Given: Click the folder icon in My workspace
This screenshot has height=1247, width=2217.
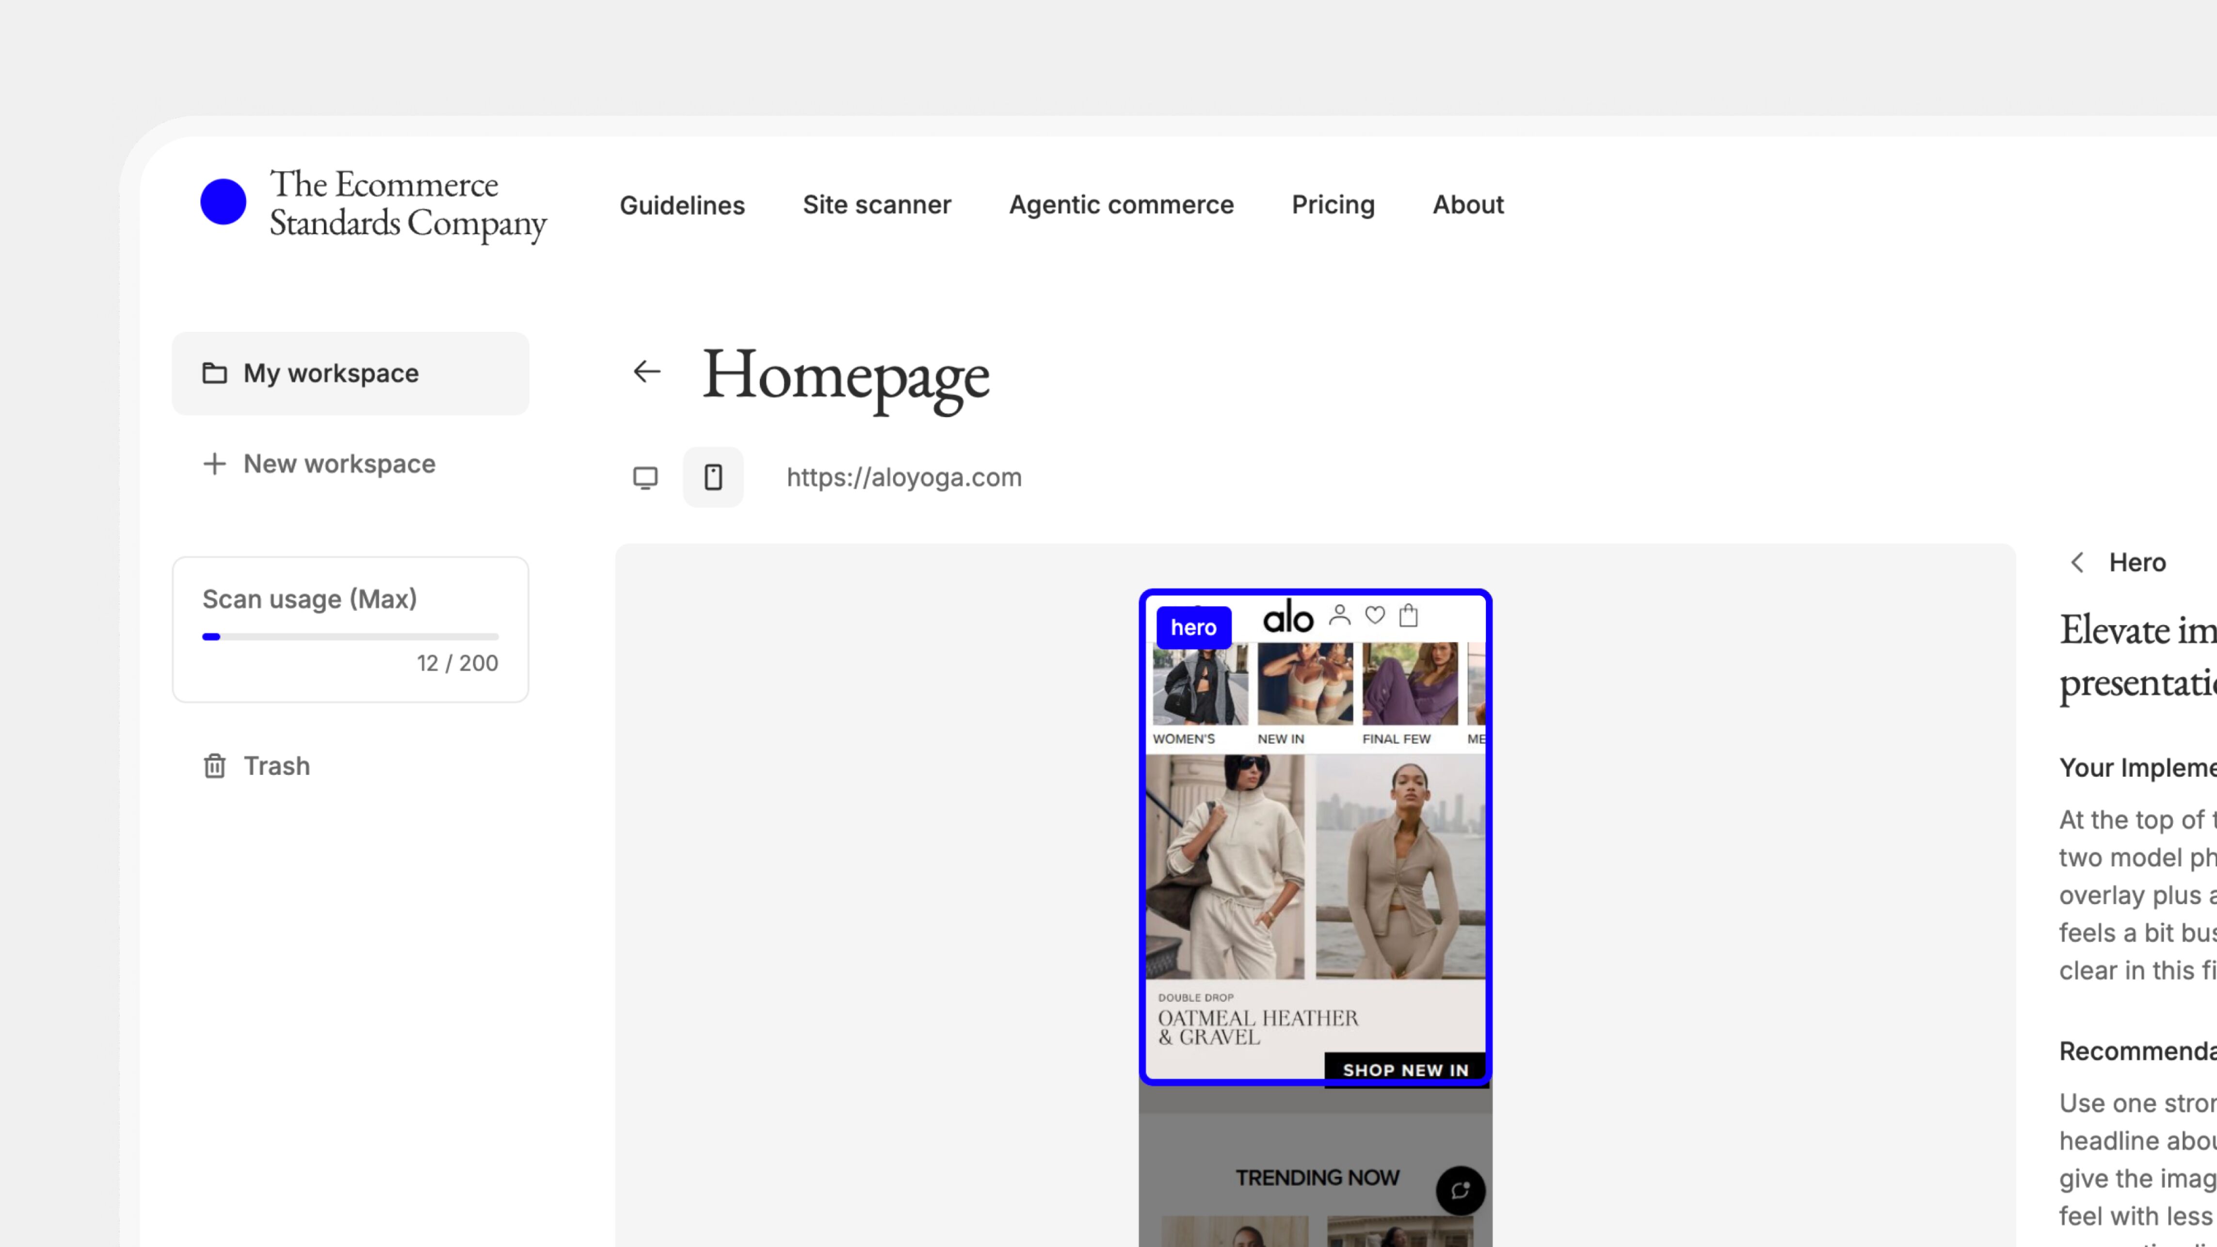Looking at the screenshot, I should (214, 373).
